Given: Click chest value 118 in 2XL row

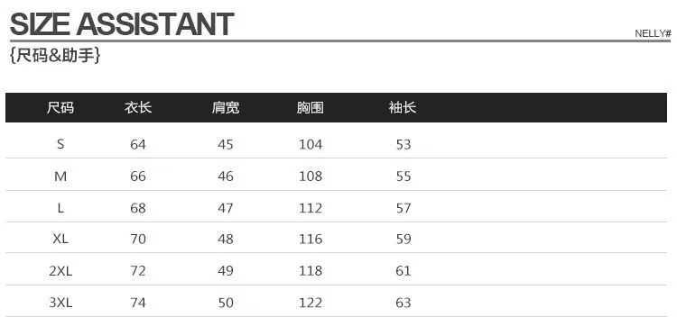Looking at the screenshot, I should pyautogui.click(x=311, y=271).
